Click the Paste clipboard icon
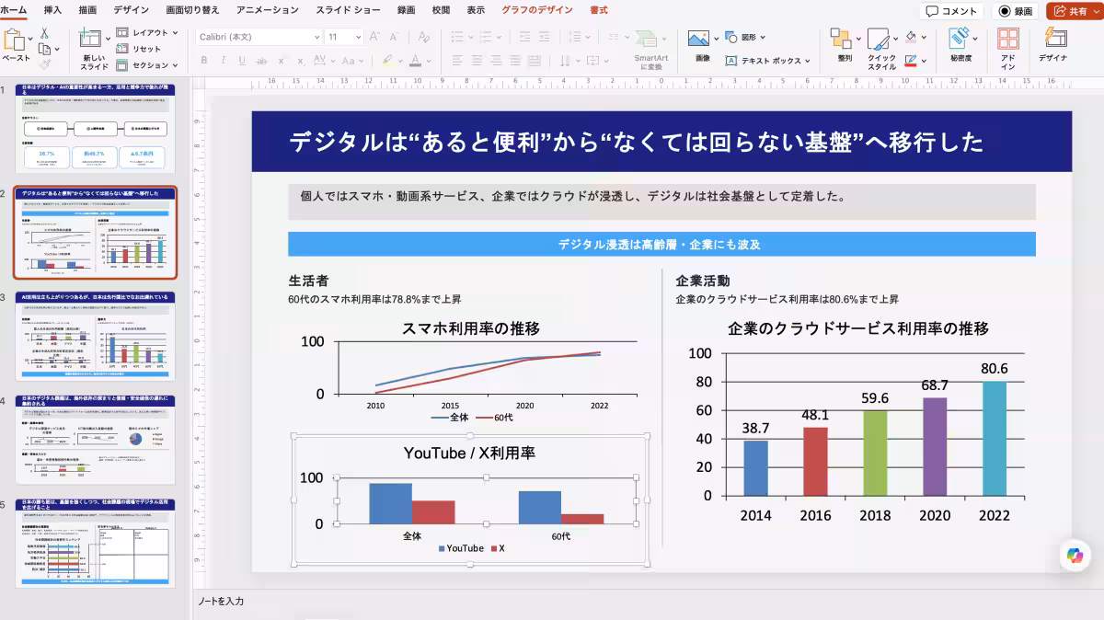This screenshot has width=1104, height=620. [x=14, y=40]
